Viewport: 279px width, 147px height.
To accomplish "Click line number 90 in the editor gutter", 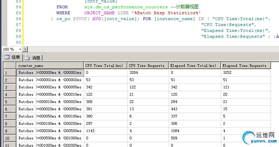I will point(18,42).
